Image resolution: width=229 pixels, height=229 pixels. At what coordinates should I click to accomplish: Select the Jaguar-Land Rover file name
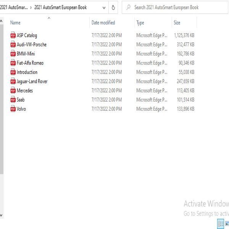pyautogui.click(x=32, y=81)
